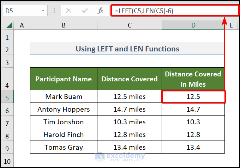Select column C header
Viewport: 240px width, 168px height.
point(130,25)
